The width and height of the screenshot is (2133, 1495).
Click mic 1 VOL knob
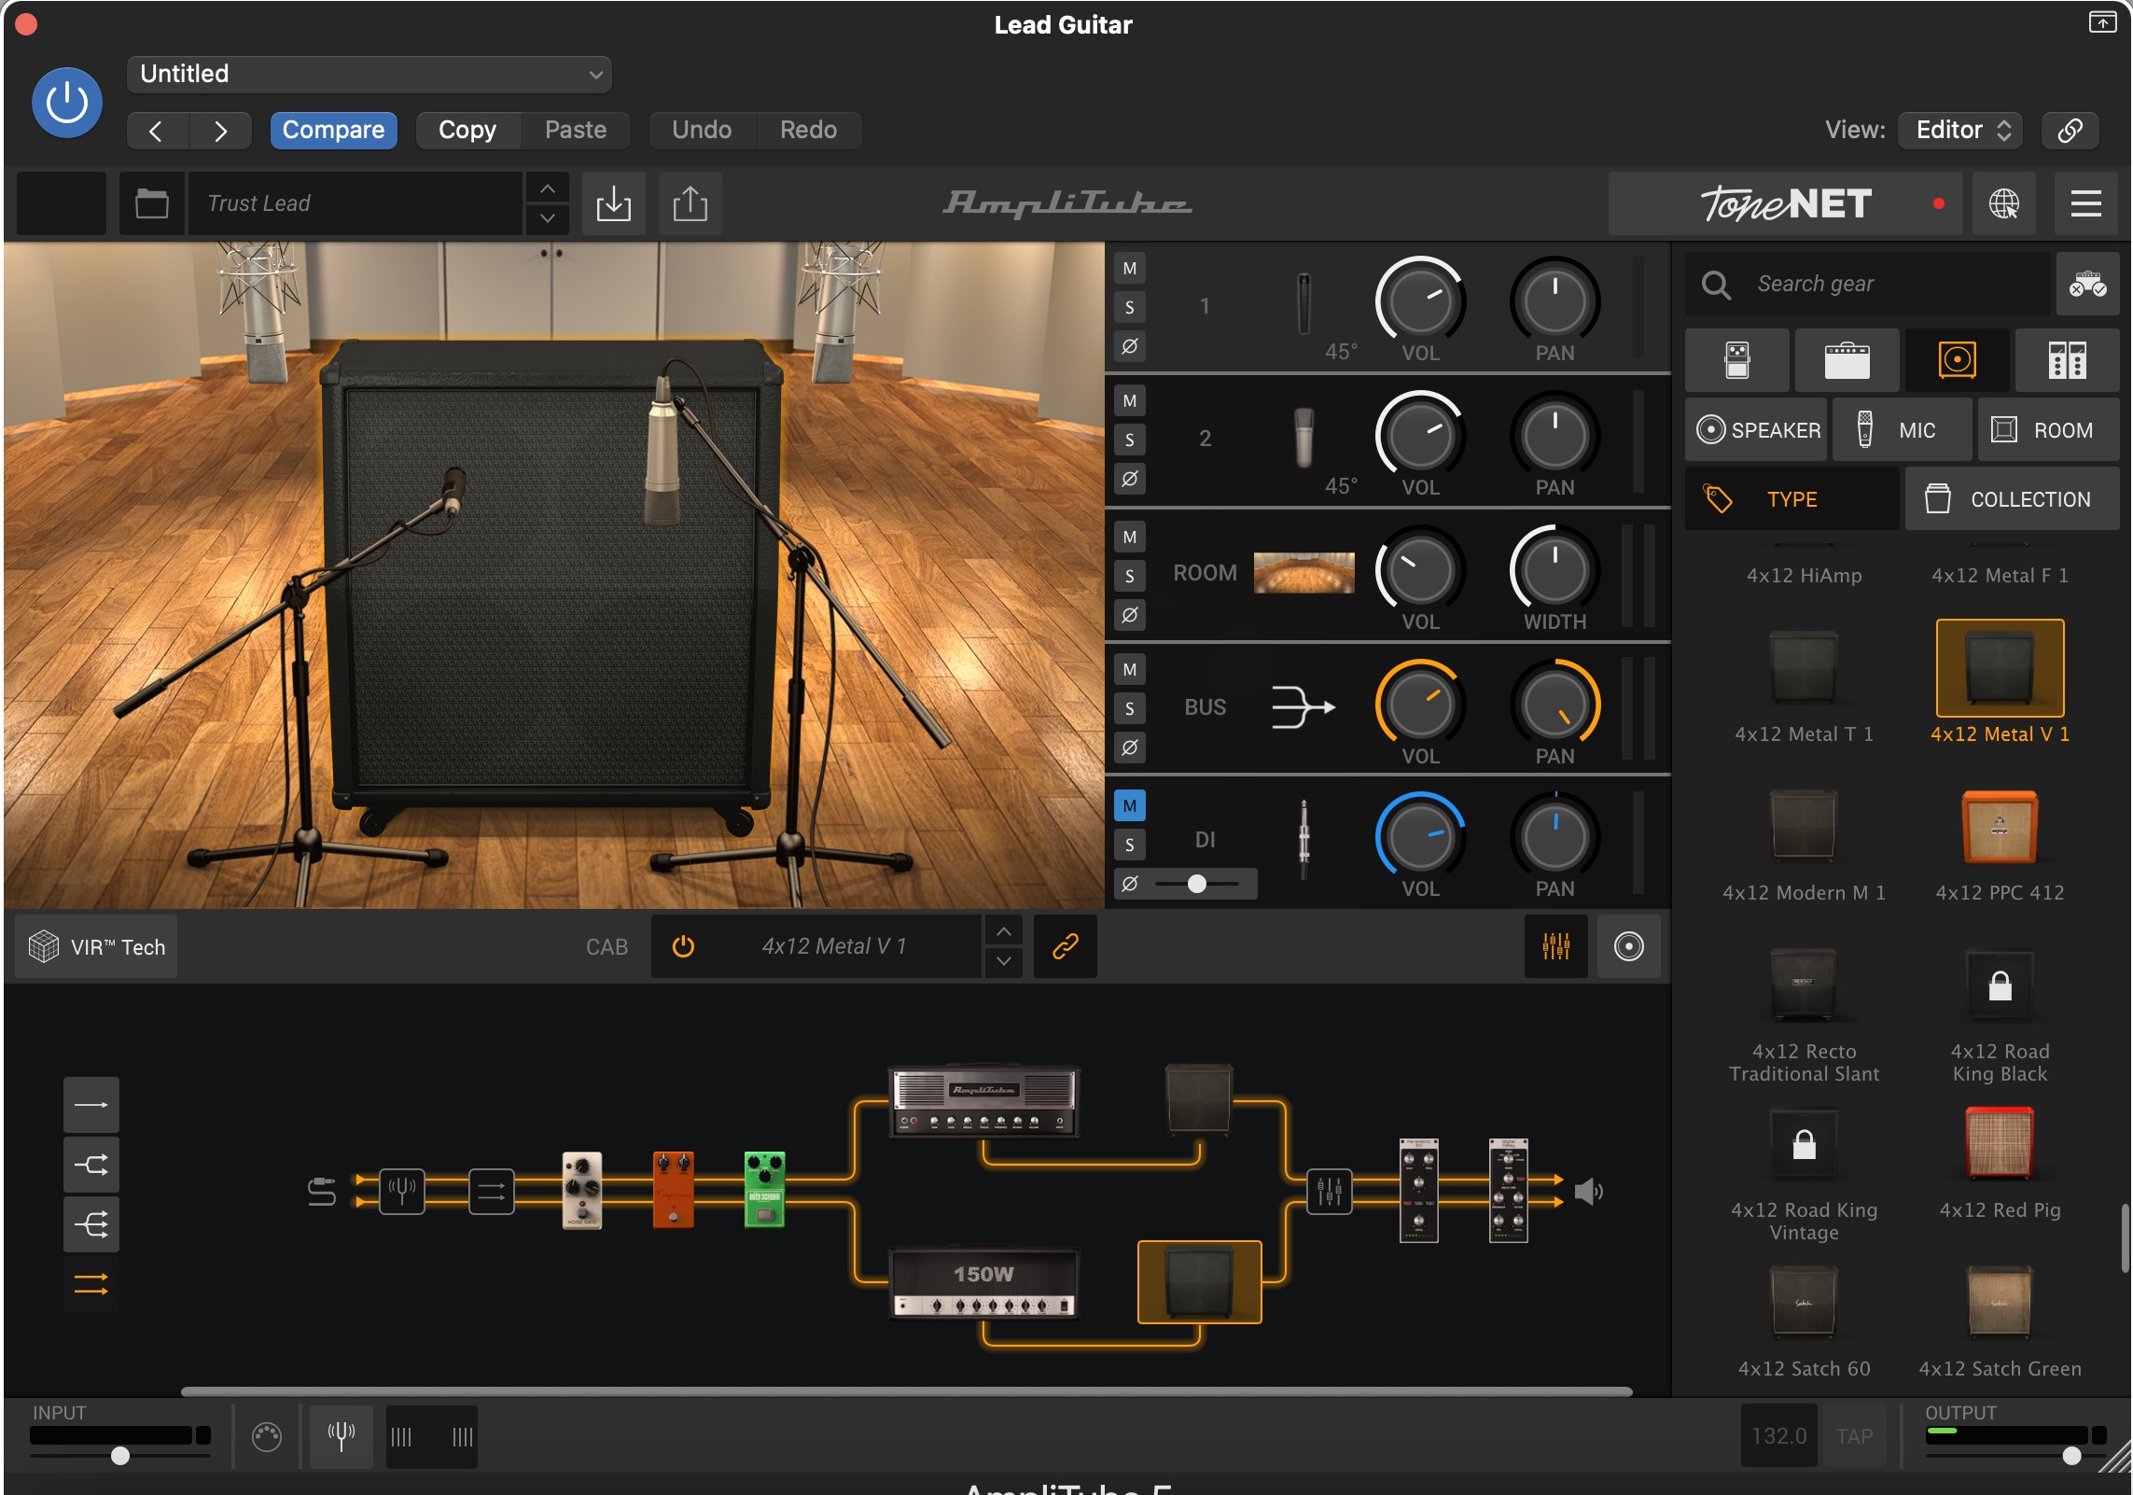tap(1420, 300)
